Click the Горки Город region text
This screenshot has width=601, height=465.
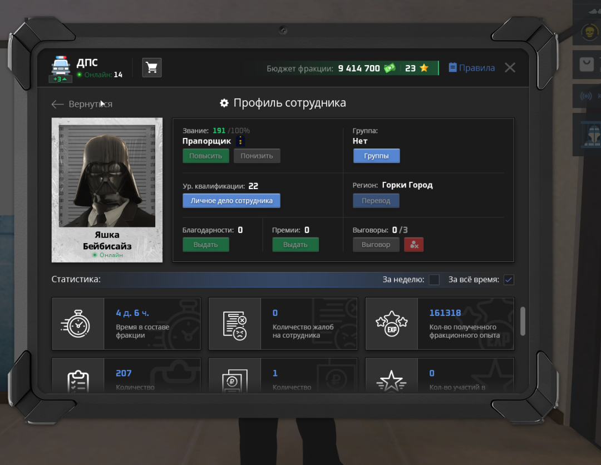[407, 185]
